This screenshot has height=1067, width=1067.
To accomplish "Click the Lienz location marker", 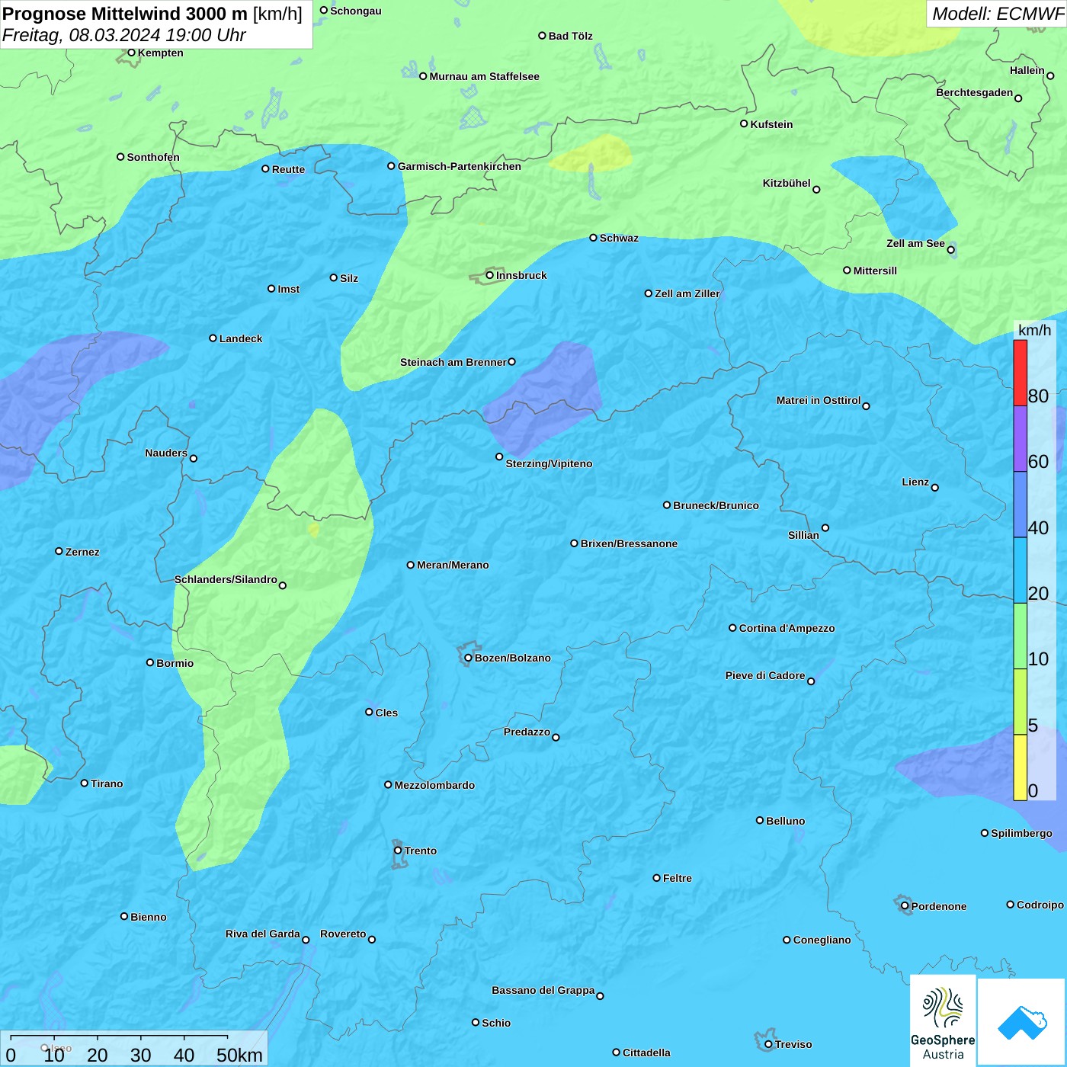I will coord(935,488).
